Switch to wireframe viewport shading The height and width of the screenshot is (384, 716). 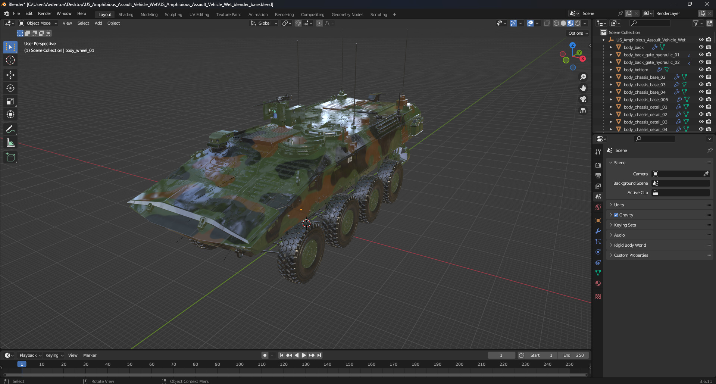tap(556, 23)
